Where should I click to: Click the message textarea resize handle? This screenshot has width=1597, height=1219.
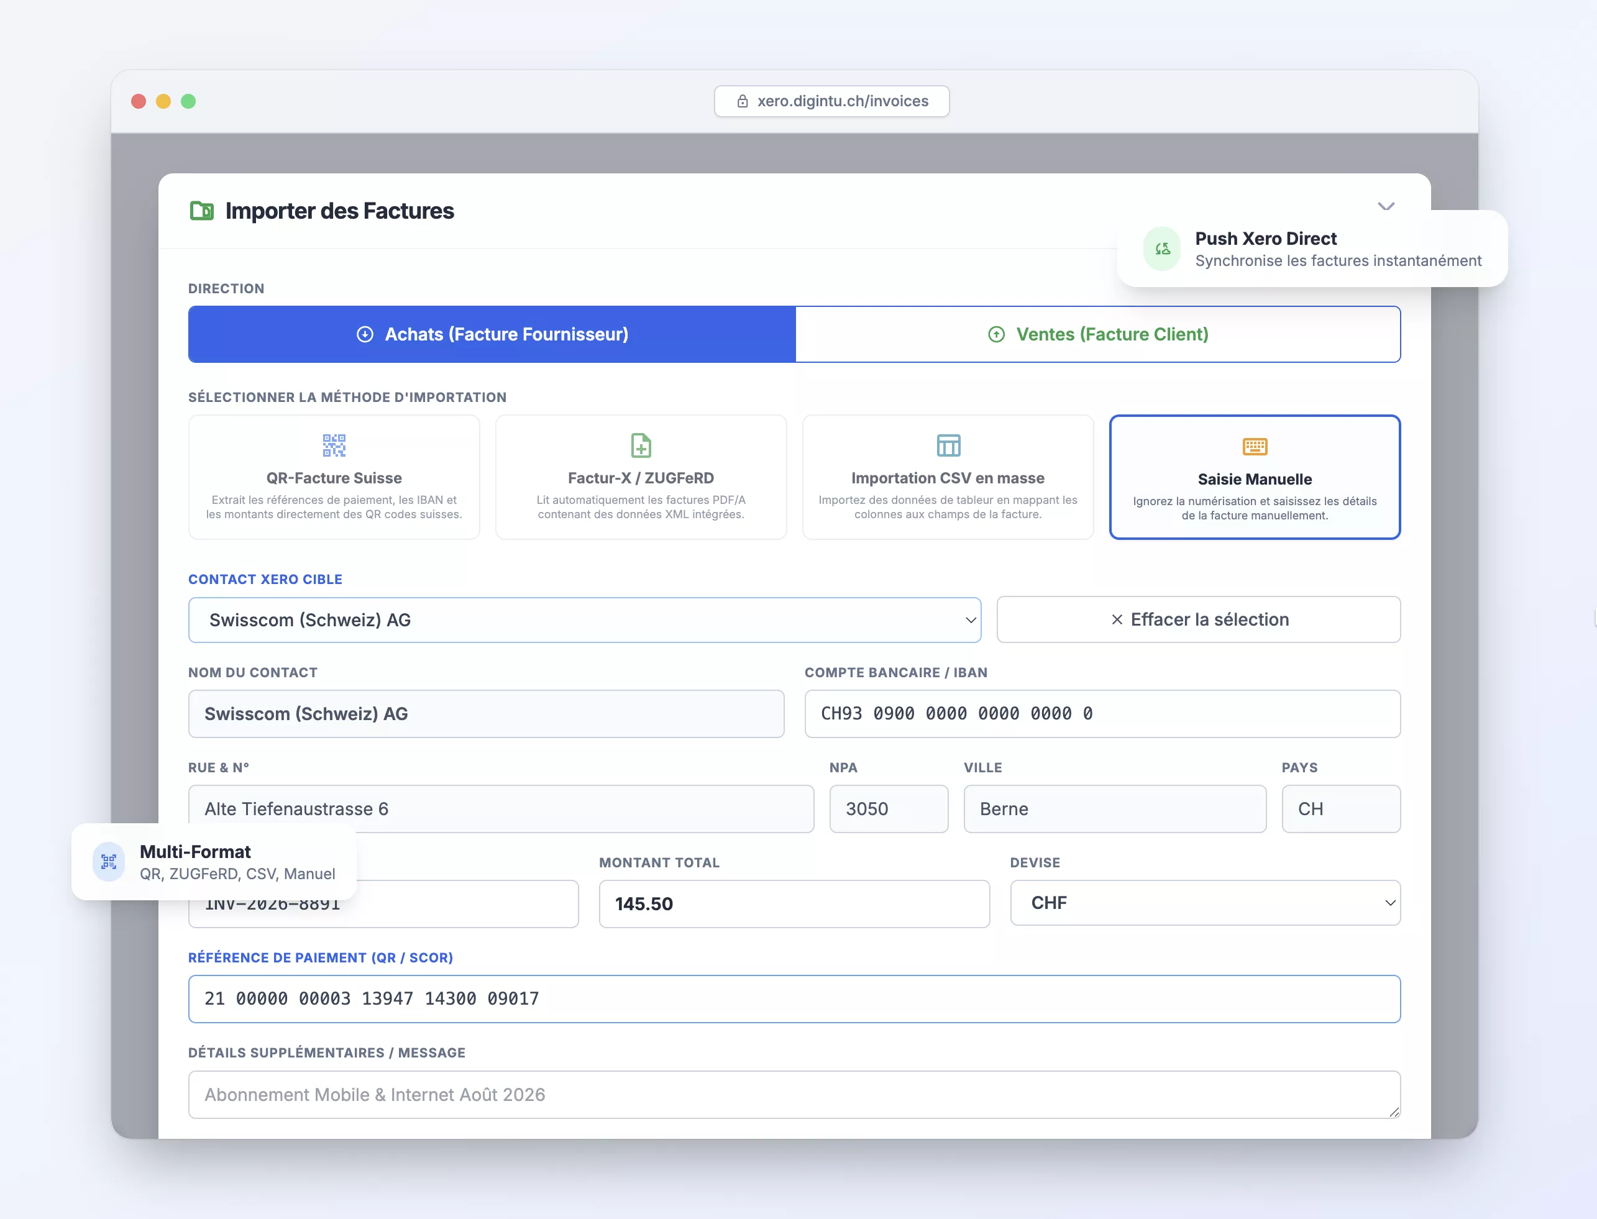1394,1112
